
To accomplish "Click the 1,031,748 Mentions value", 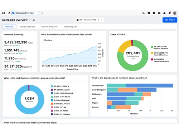I will 12,50.
